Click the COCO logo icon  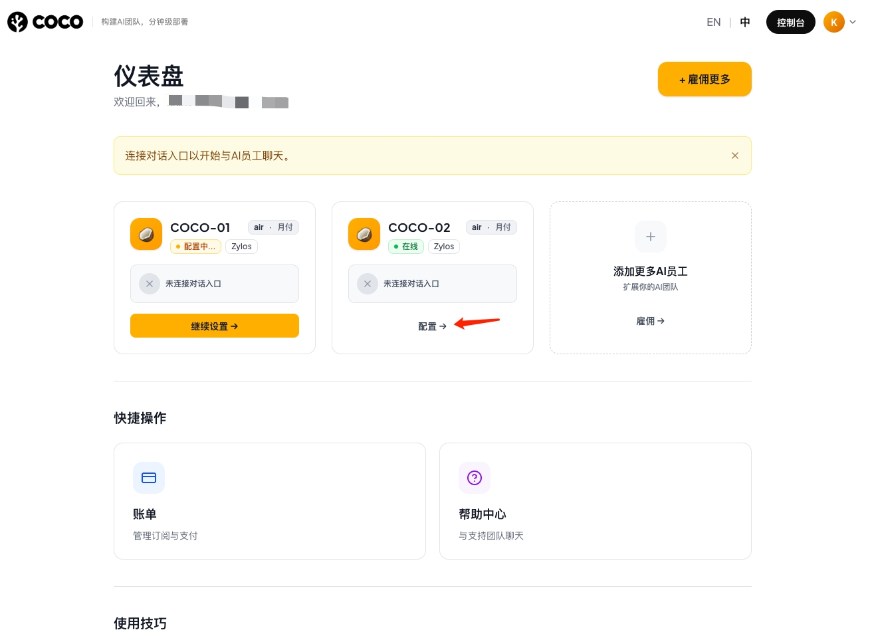(x=16, y=21)
